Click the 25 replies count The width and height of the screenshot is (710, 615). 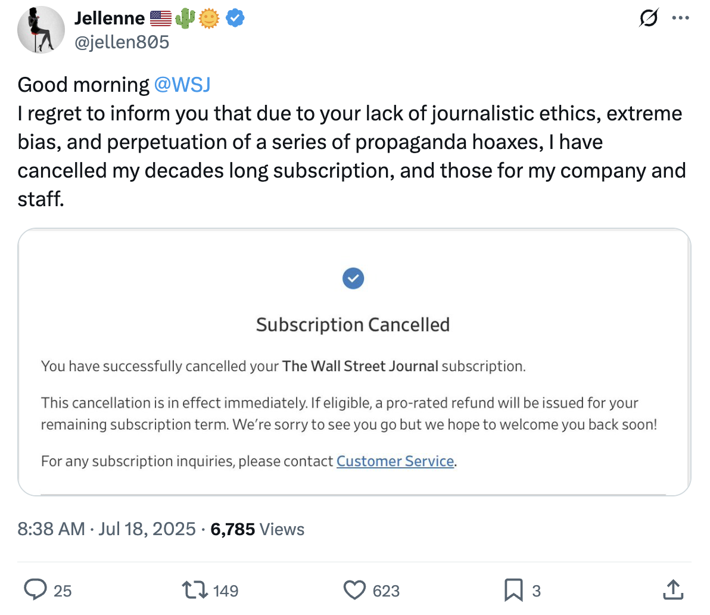click(x=63, y=591)
